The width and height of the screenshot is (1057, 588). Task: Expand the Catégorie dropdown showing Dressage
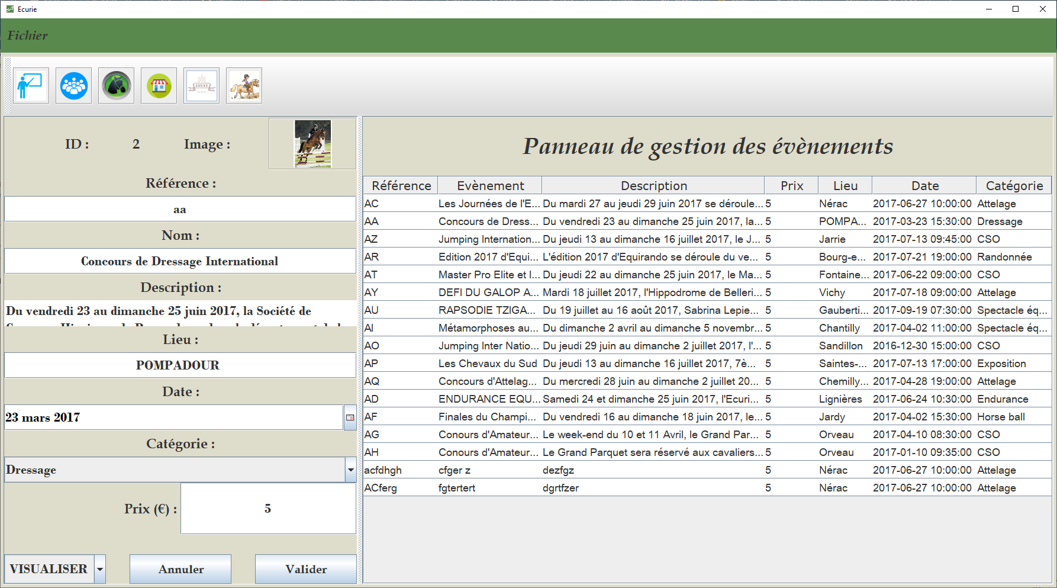(x=350, y=470)
